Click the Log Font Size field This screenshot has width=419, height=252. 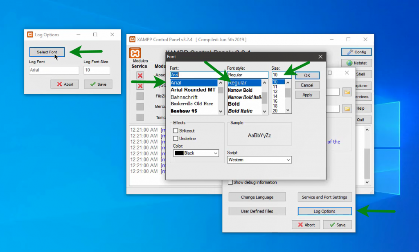(x=97, y=70)
